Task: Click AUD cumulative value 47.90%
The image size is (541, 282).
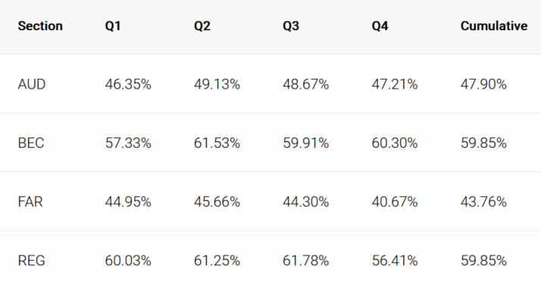Action: (x=483, y=84)
